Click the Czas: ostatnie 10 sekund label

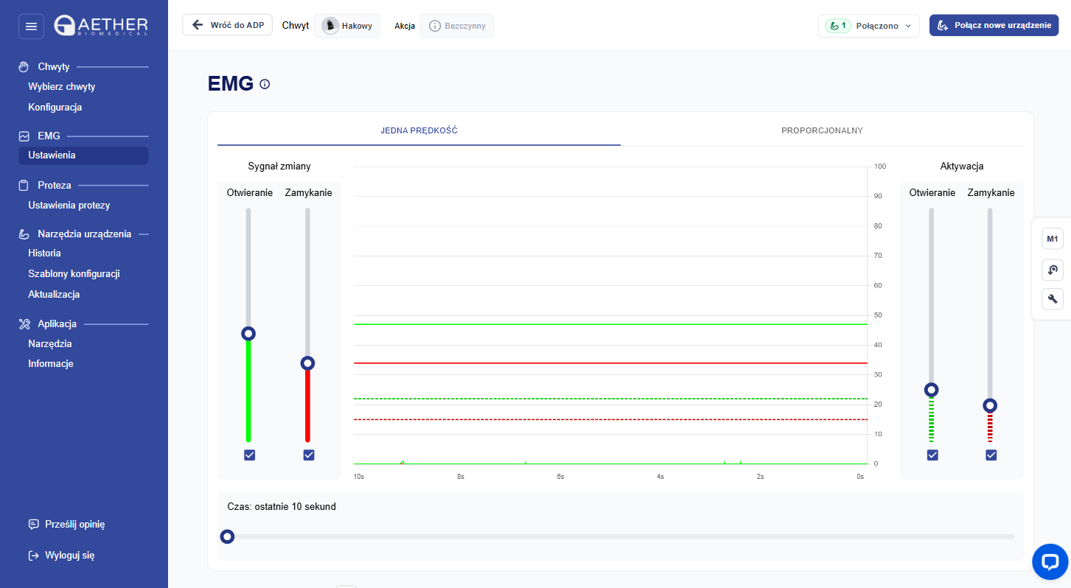point(282,506)
